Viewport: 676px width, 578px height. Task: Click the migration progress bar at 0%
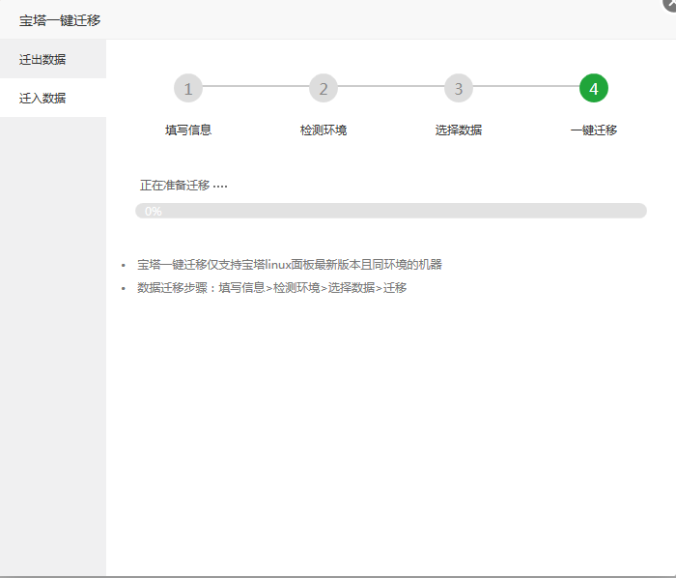[391, 211]
